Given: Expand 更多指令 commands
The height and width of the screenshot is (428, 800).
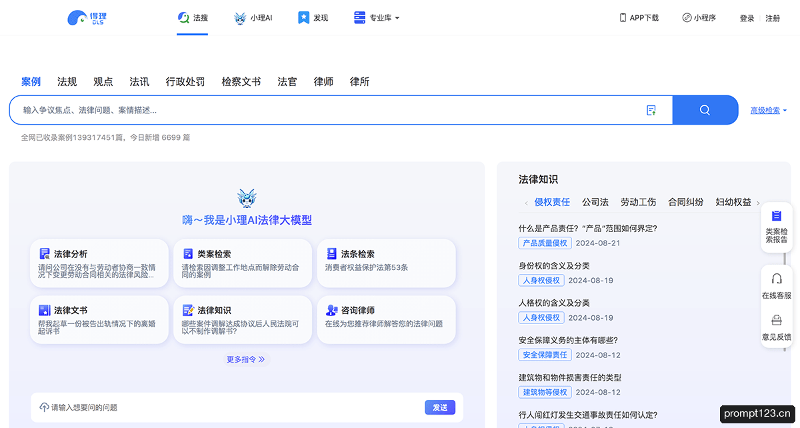Looking at the screenshot, I should (246, 359).
